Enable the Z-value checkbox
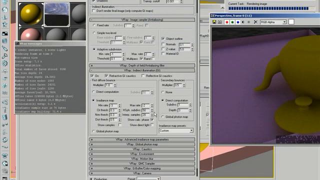320x180 pixels. [x=163, y=49]
